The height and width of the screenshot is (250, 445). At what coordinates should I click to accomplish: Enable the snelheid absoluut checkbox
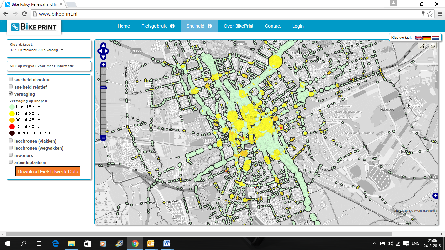click(x=11, y=79)
